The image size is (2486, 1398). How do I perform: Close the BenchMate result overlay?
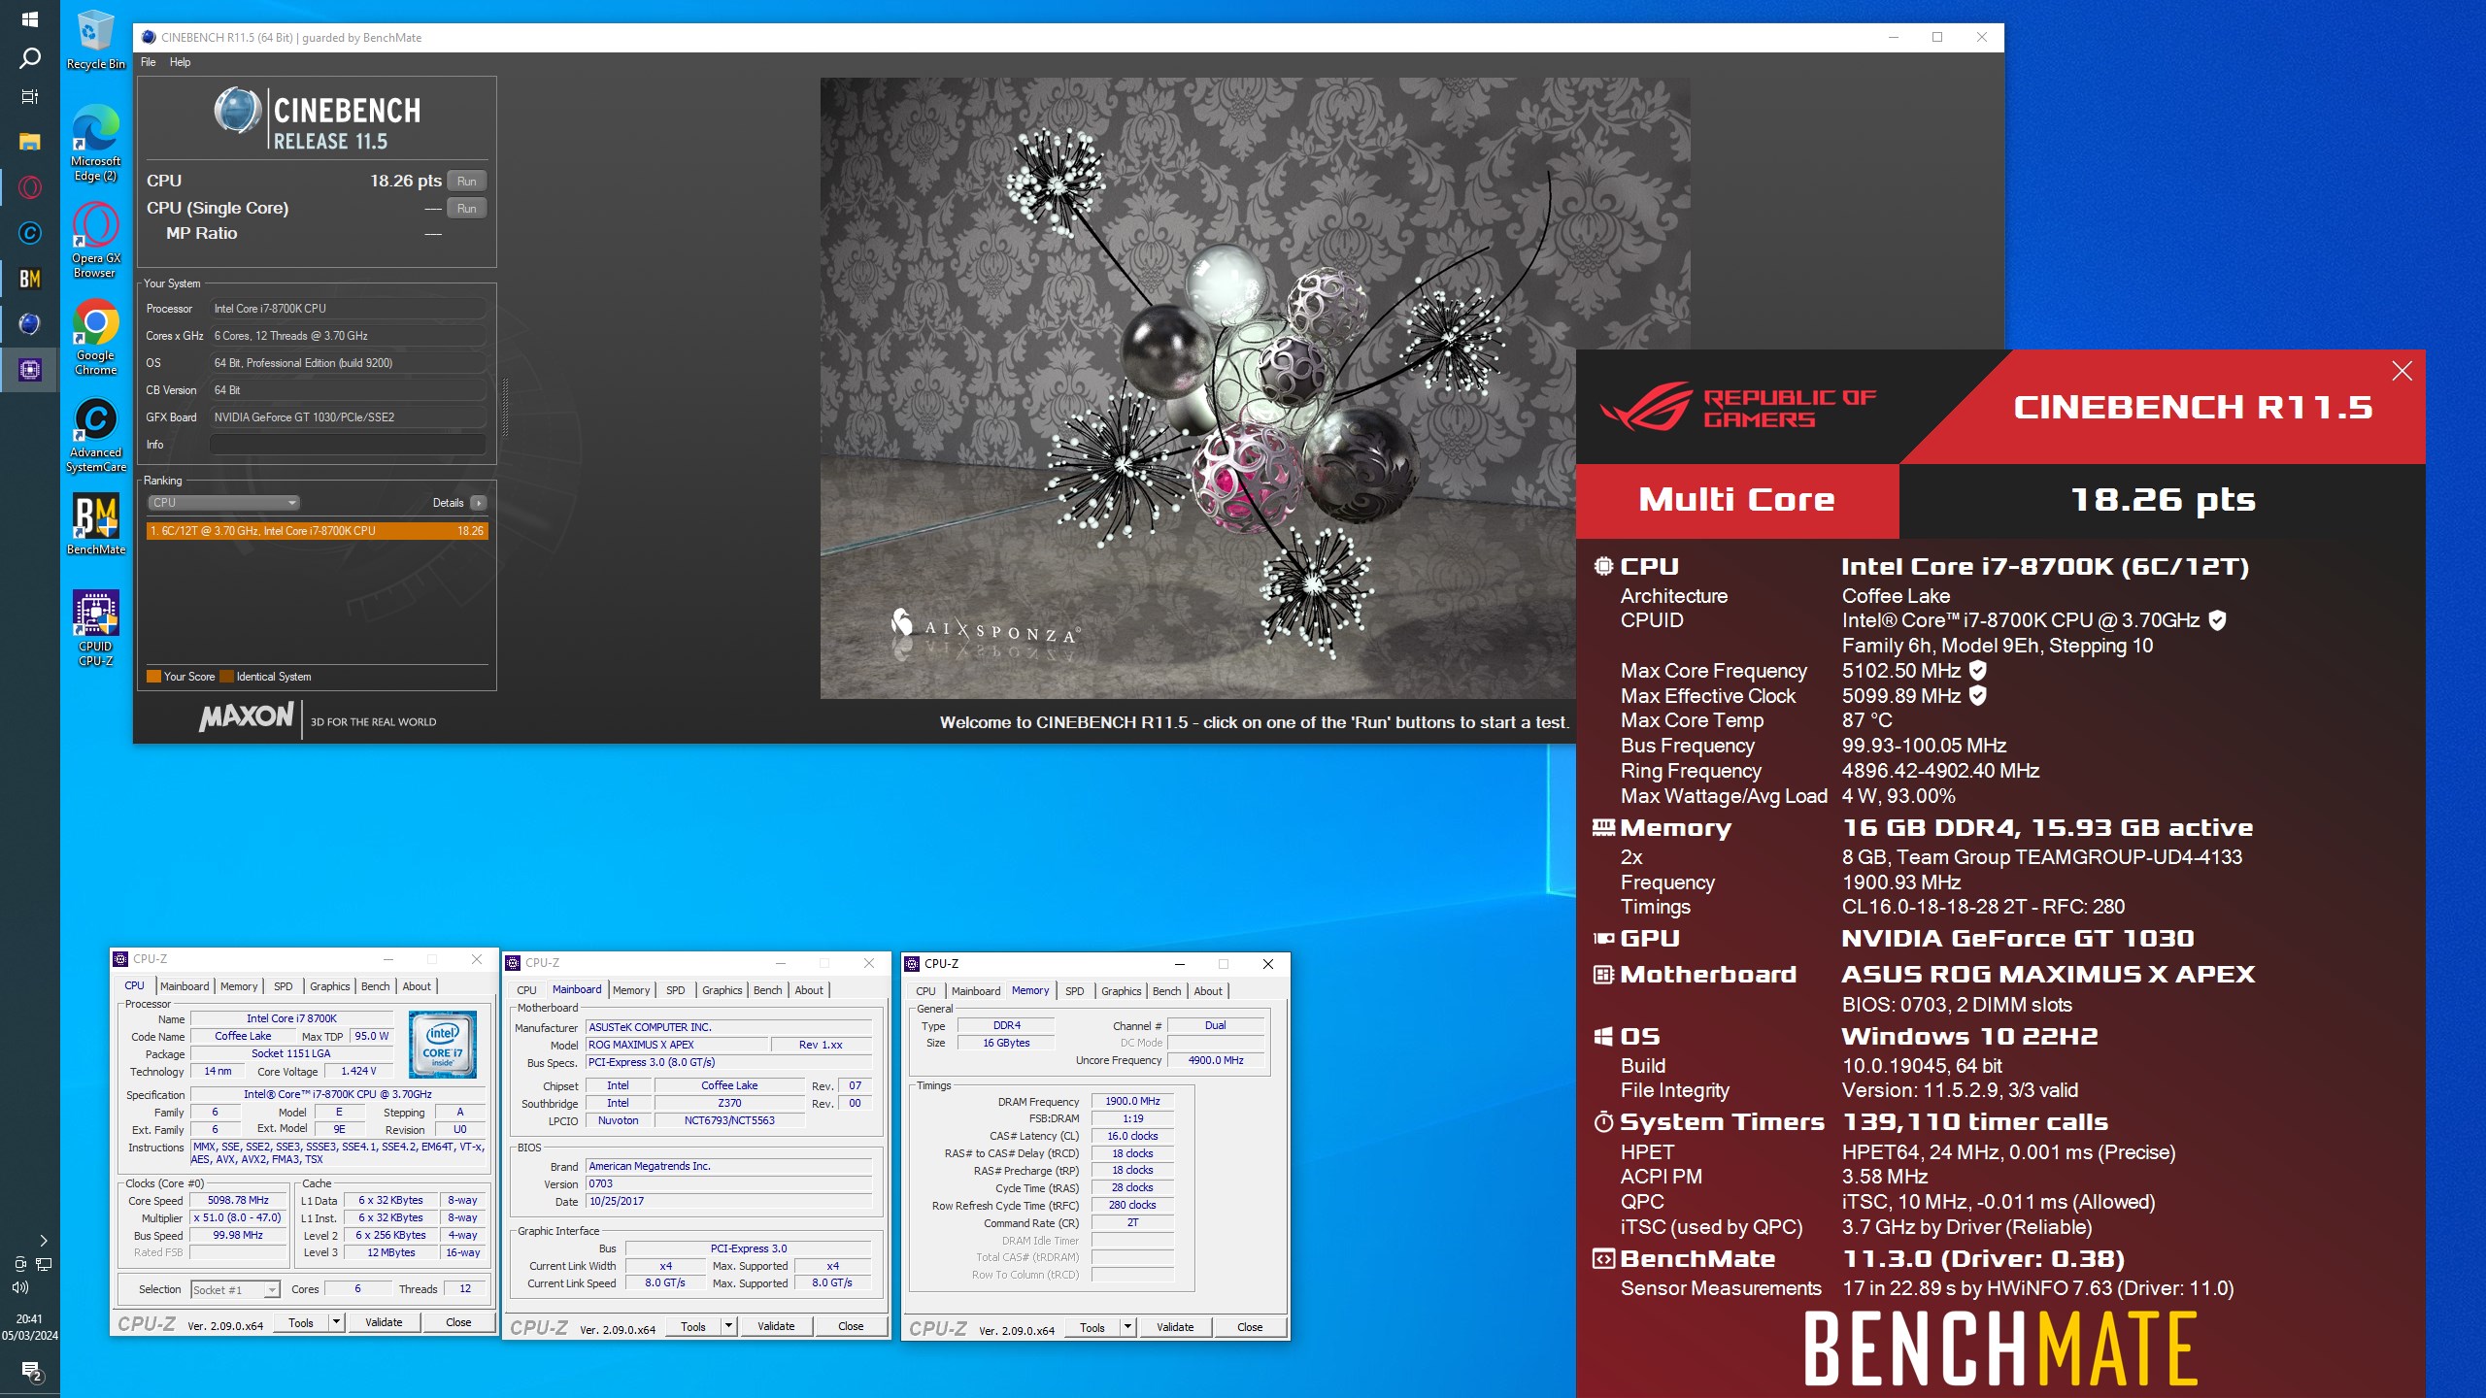pyautogui.click(x=2402, y=371)
